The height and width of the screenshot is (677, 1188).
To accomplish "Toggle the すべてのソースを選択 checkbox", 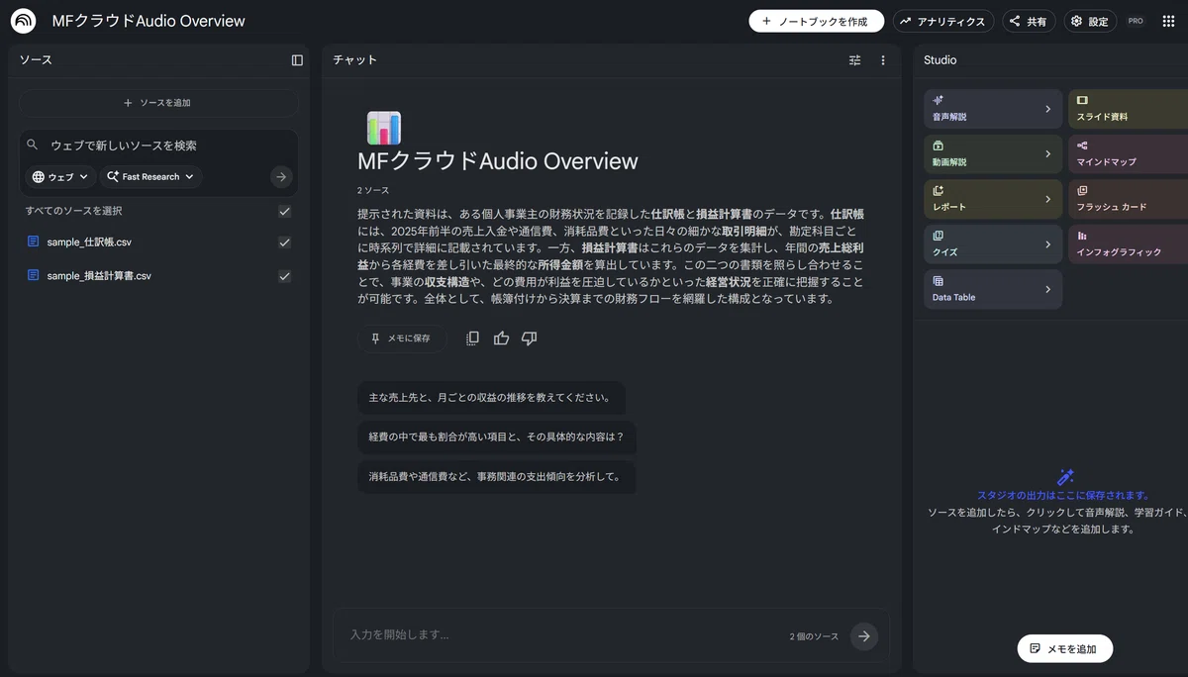I will (285, 212).
